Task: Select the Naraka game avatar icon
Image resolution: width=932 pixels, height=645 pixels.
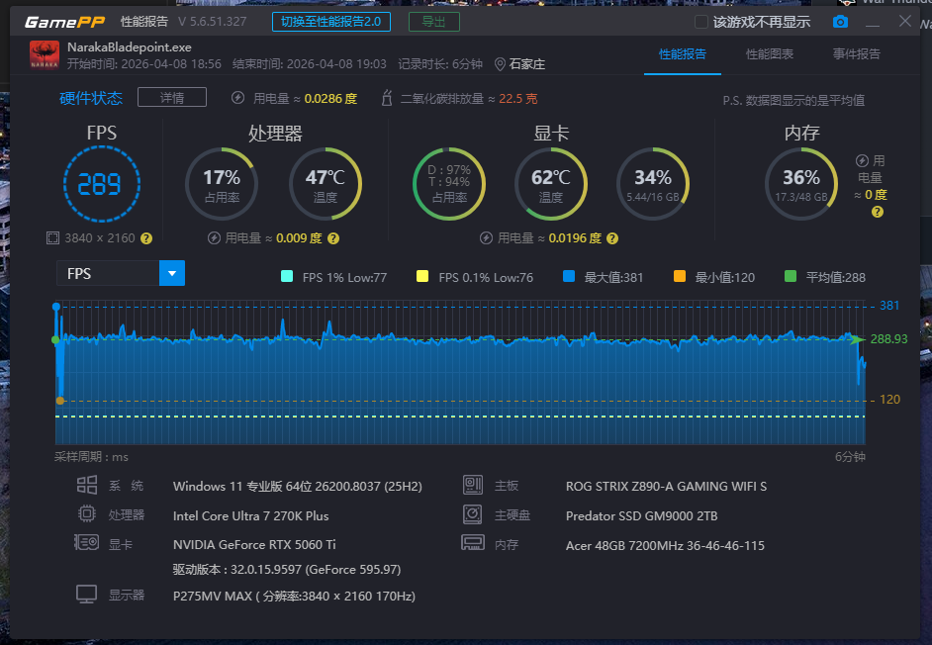Action: click(x=44, y=53)
